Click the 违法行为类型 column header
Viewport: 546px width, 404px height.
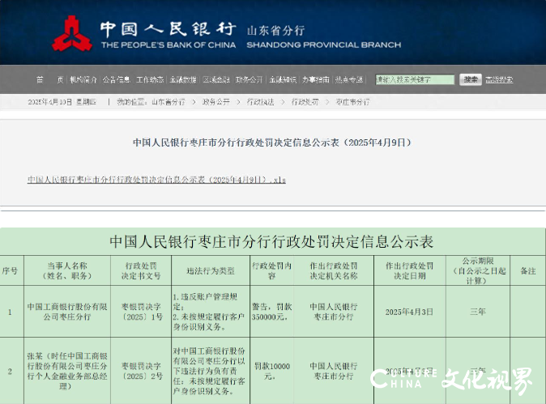pos(211,270)
